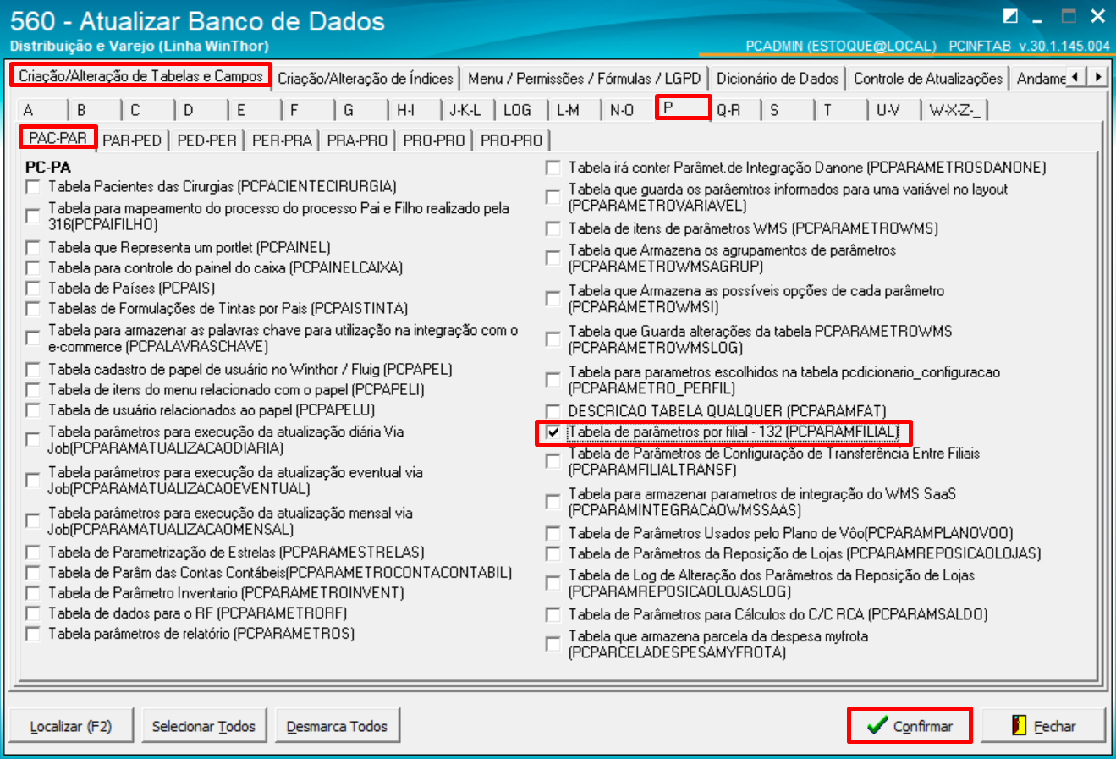Open Menu / Permissões / Fórmulas / LGPD tab
This screenshot has height=759, width=1116.
tap(585, 79)
